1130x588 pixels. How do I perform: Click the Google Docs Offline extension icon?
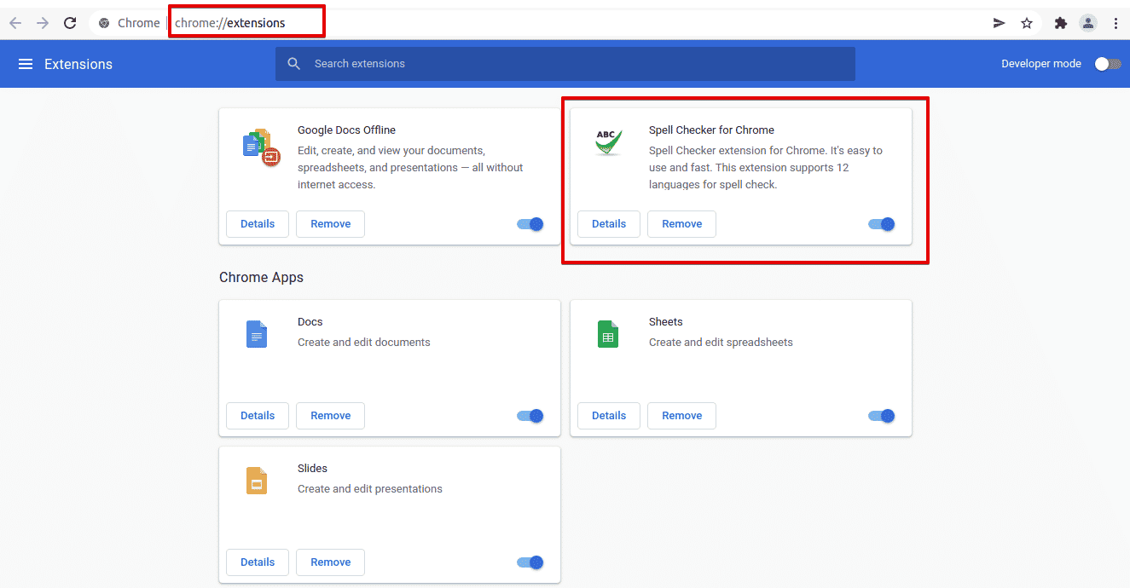click(x=262, y=147)
